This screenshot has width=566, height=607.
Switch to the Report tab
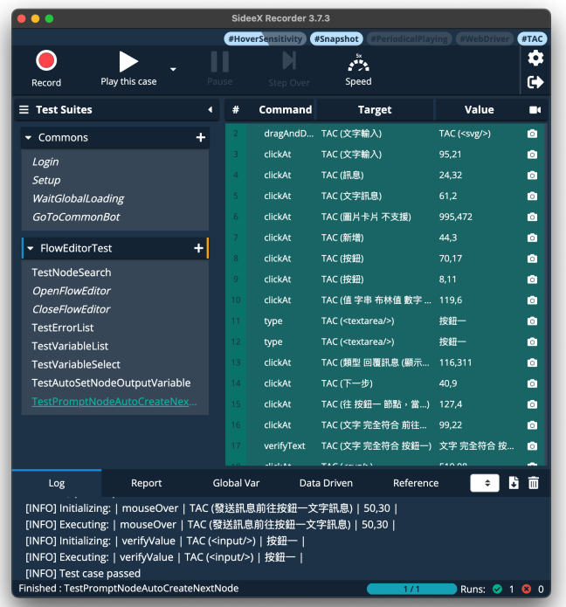[147, 483]
